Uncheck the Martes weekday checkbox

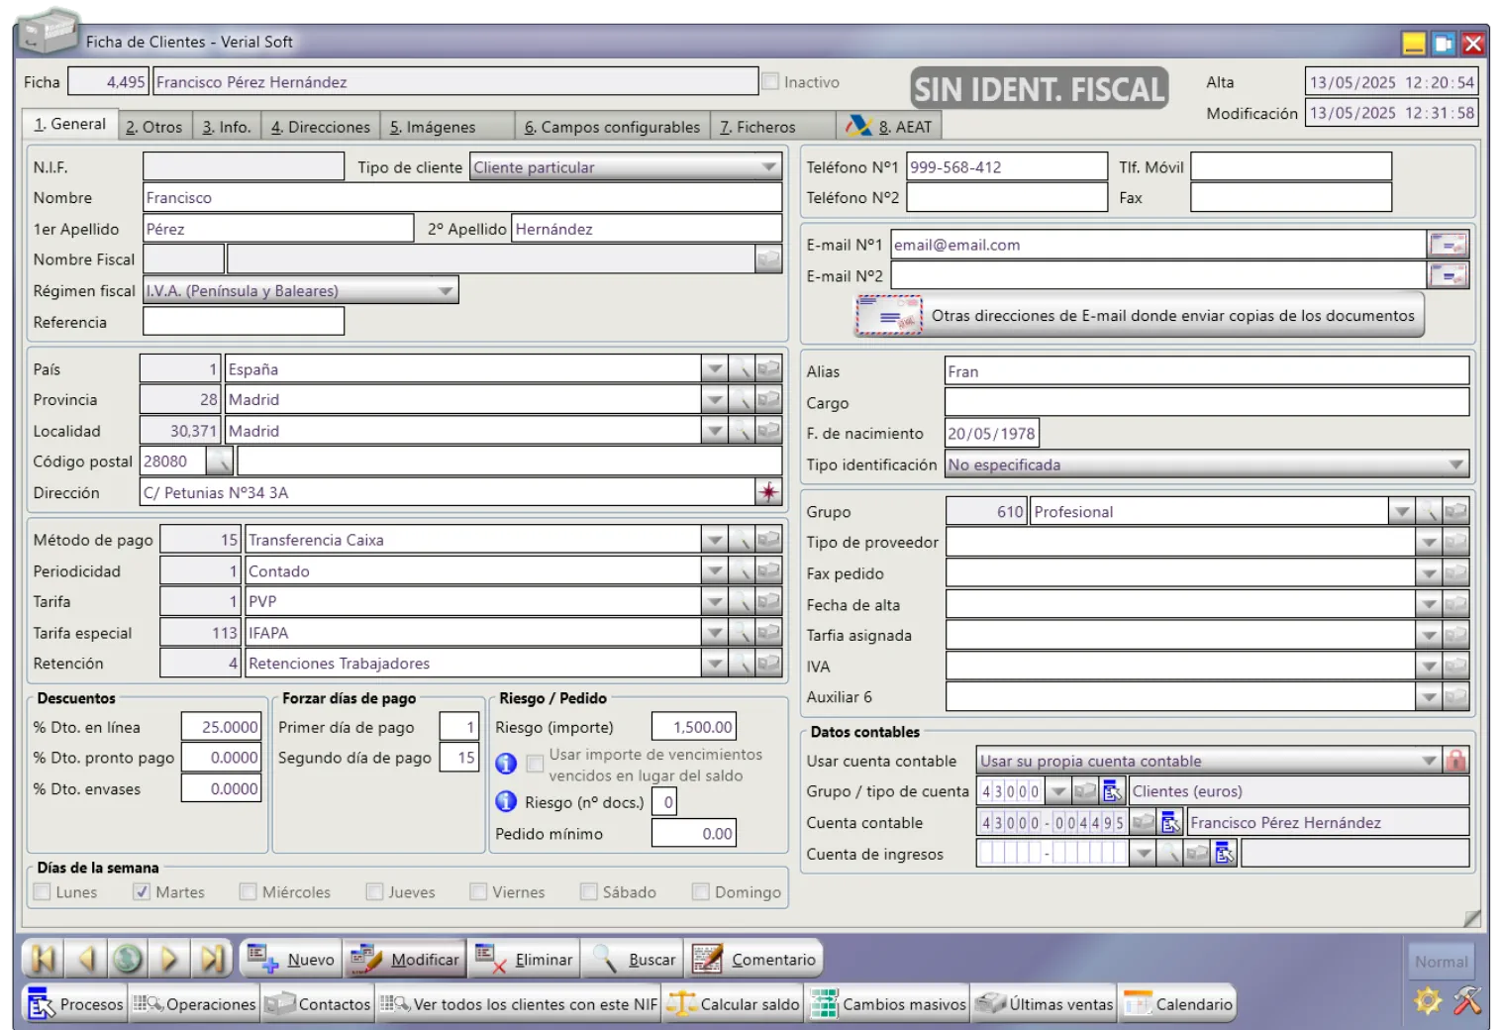pos(142,892)
